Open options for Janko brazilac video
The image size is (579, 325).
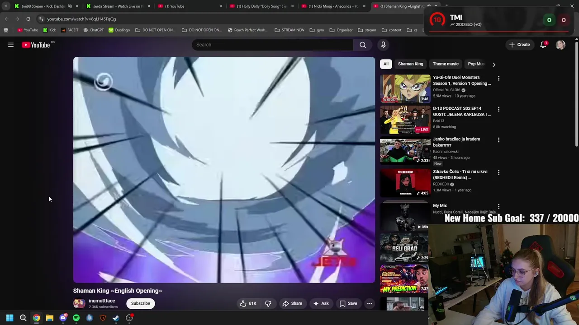click(498, 140)
